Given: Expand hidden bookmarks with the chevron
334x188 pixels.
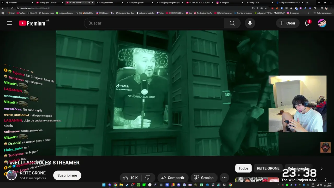Looking at the screenshot, I should [309, 13].
